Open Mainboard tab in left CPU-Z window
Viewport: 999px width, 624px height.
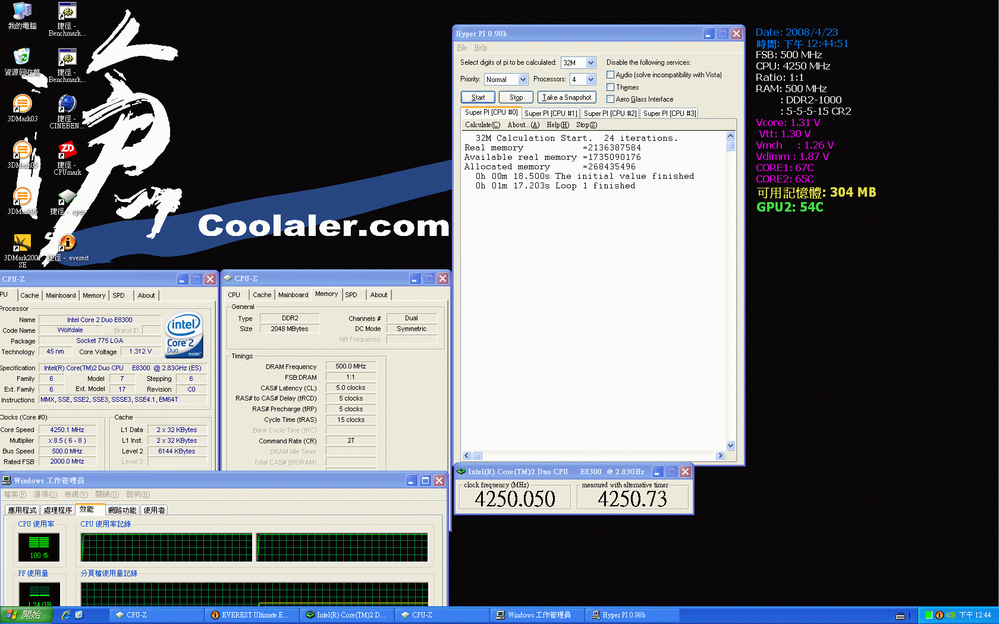pos(61,295)
